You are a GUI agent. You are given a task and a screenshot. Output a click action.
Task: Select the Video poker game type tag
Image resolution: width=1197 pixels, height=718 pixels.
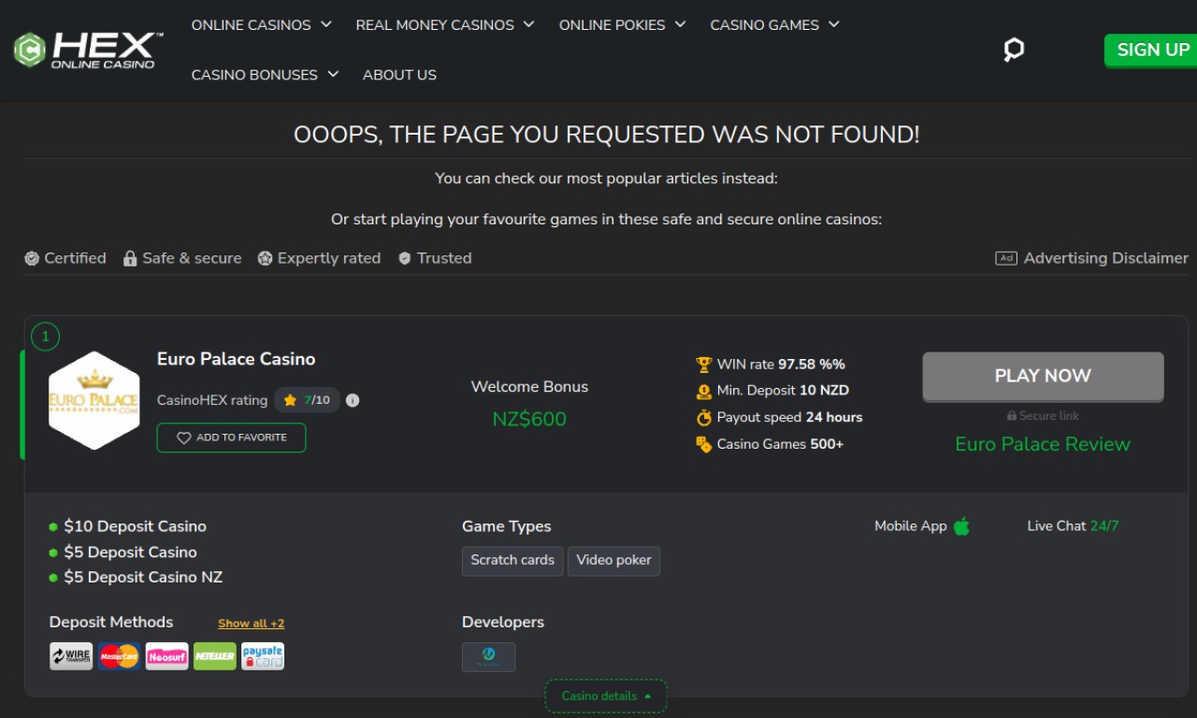click(x=613, y=561)
